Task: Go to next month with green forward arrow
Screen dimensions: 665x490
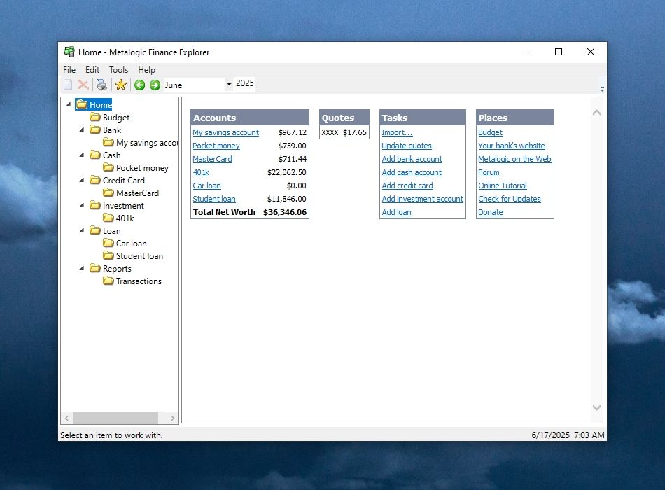Action: (x=155, y=85)
